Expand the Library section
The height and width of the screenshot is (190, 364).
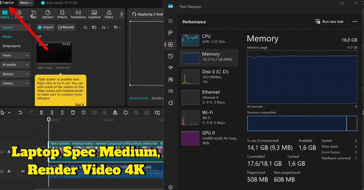click(x=15, y=83)
